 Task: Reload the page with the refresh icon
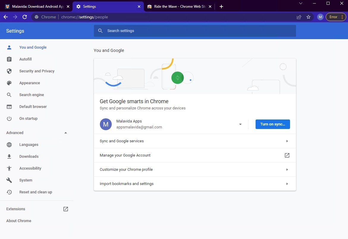[25, 17]
